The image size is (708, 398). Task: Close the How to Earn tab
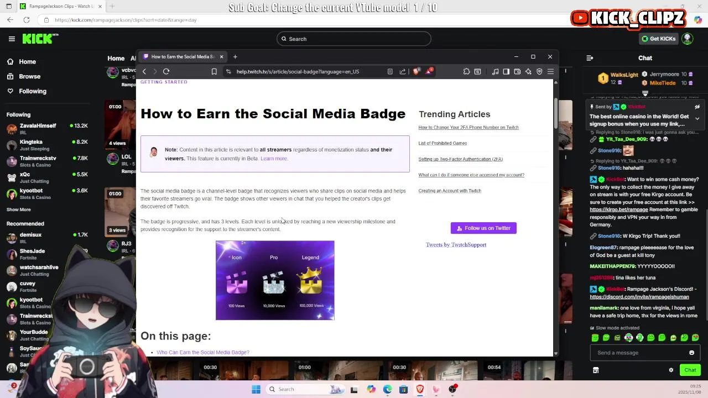tap(221, 56)
